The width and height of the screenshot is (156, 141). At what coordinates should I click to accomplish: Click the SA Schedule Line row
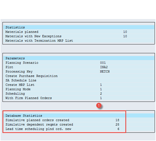coord(79,80)
